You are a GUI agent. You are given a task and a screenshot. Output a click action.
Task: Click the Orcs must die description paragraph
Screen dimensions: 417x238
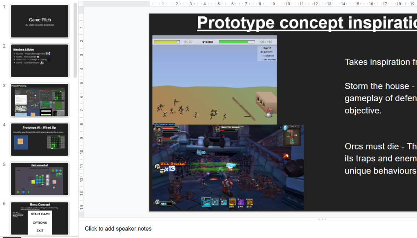pyautogui.click(x=379, y=159)
